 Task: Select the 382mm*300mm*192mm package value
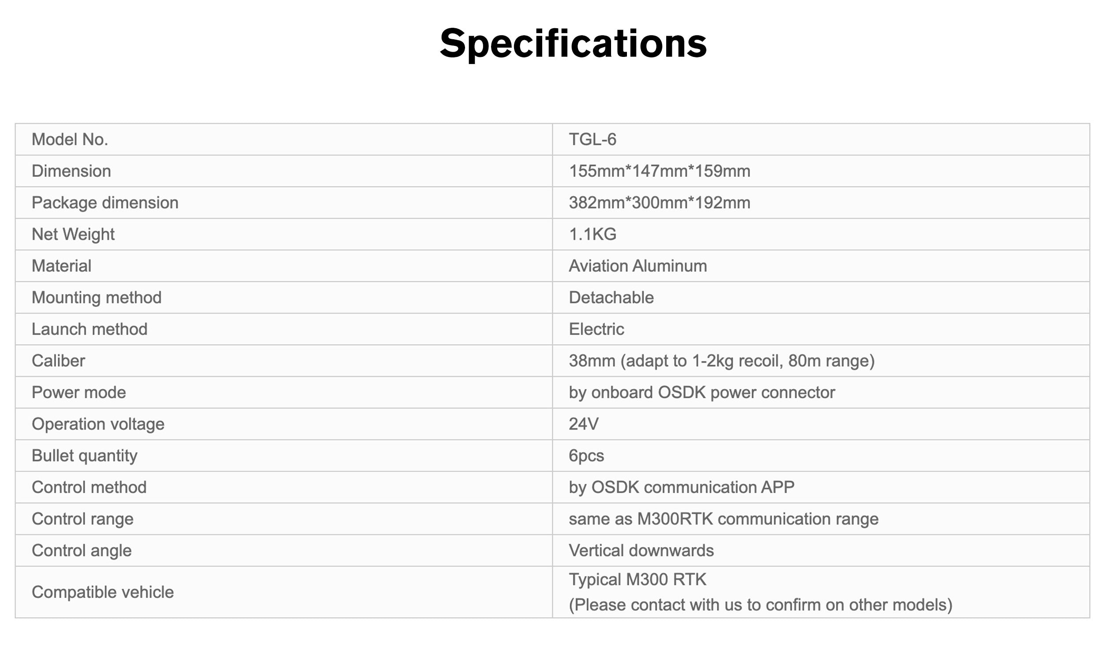(x=659, y=202)
